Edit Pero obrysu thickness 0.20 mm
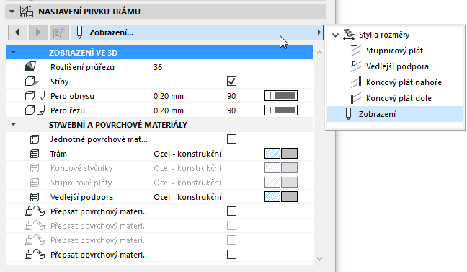 pos(169,96)
